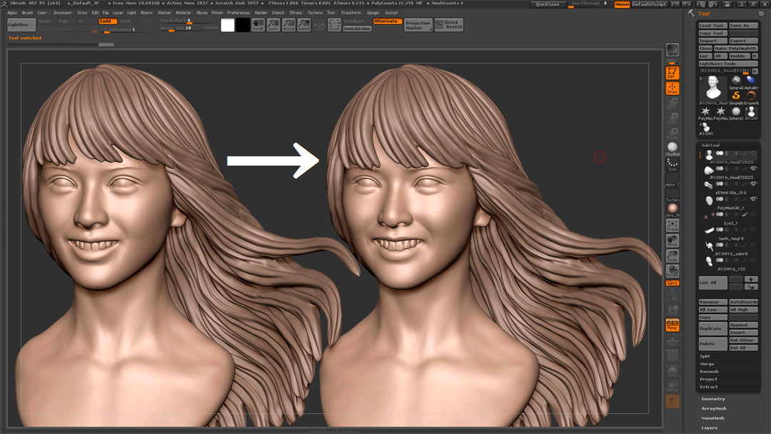This screenshot has height=434, width=771.
Task: Expand the Remesh section
Action: [x=709, y=372]
